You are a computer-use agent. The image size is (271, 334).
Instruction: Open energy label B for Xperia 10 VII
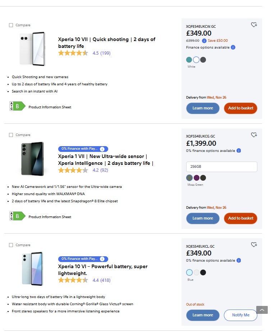(x=17, y=106)
